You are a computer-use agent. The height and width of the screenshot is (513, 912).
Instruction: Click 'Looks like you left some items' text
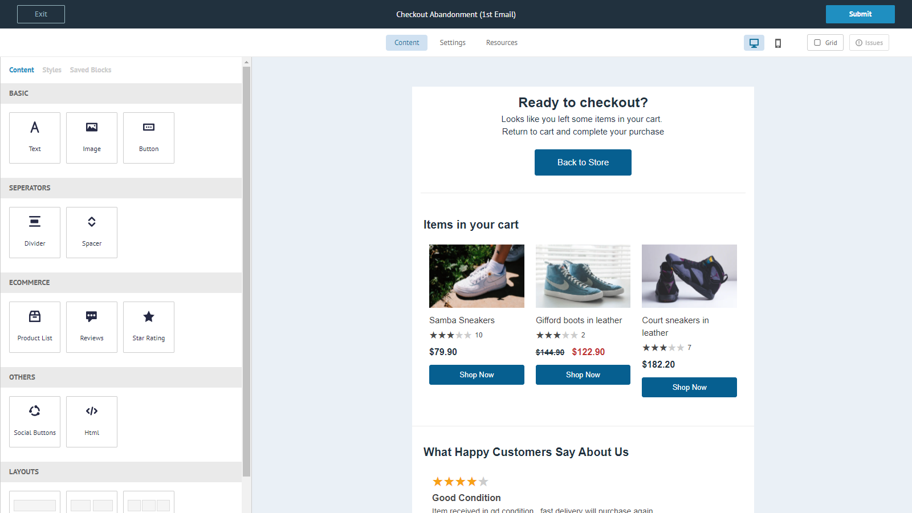(x=582, y=119)
